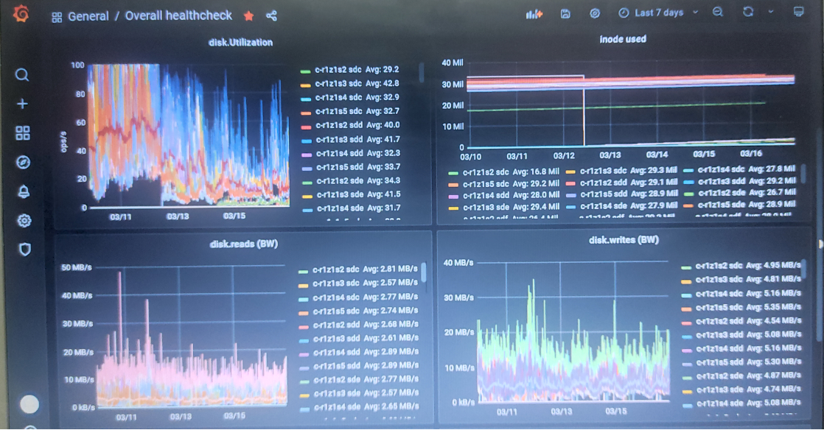Open dashboard settings cog in top bar

pyautogui.click(x=594, y=13)
